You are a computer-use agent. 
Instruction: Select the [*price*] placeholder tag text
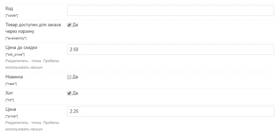pyautogui.click(x=12, y=116)
